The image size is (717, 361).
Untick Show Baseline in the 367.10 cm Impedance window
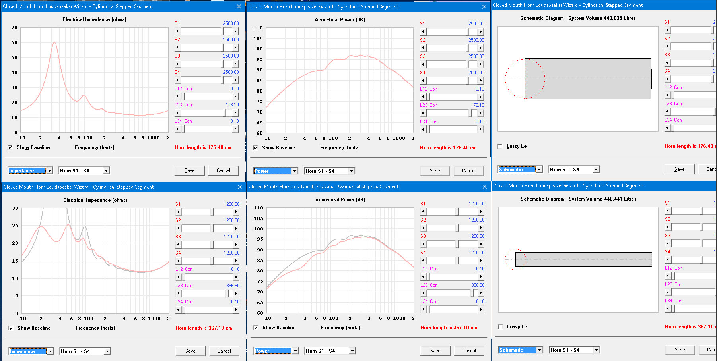[11, 328]
